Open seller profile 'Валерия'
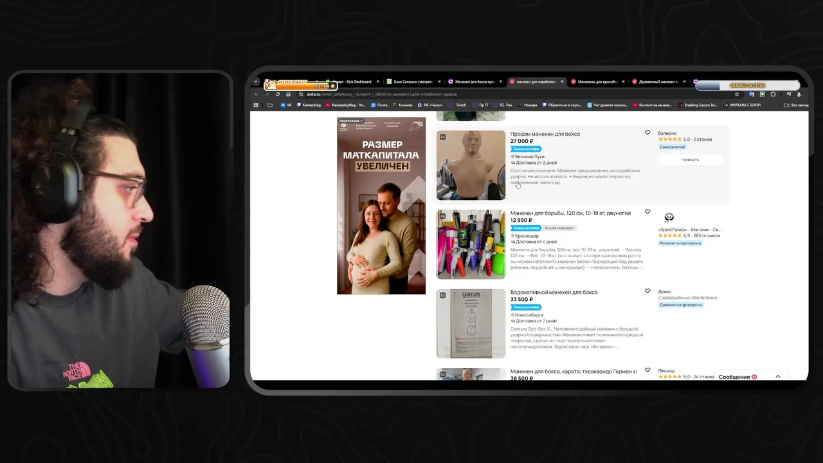 [x=667, y=133]
